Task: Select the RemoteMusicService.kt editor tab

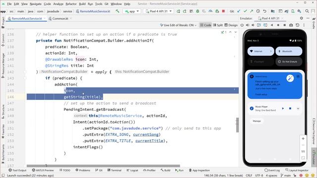Action: point(27,19)
